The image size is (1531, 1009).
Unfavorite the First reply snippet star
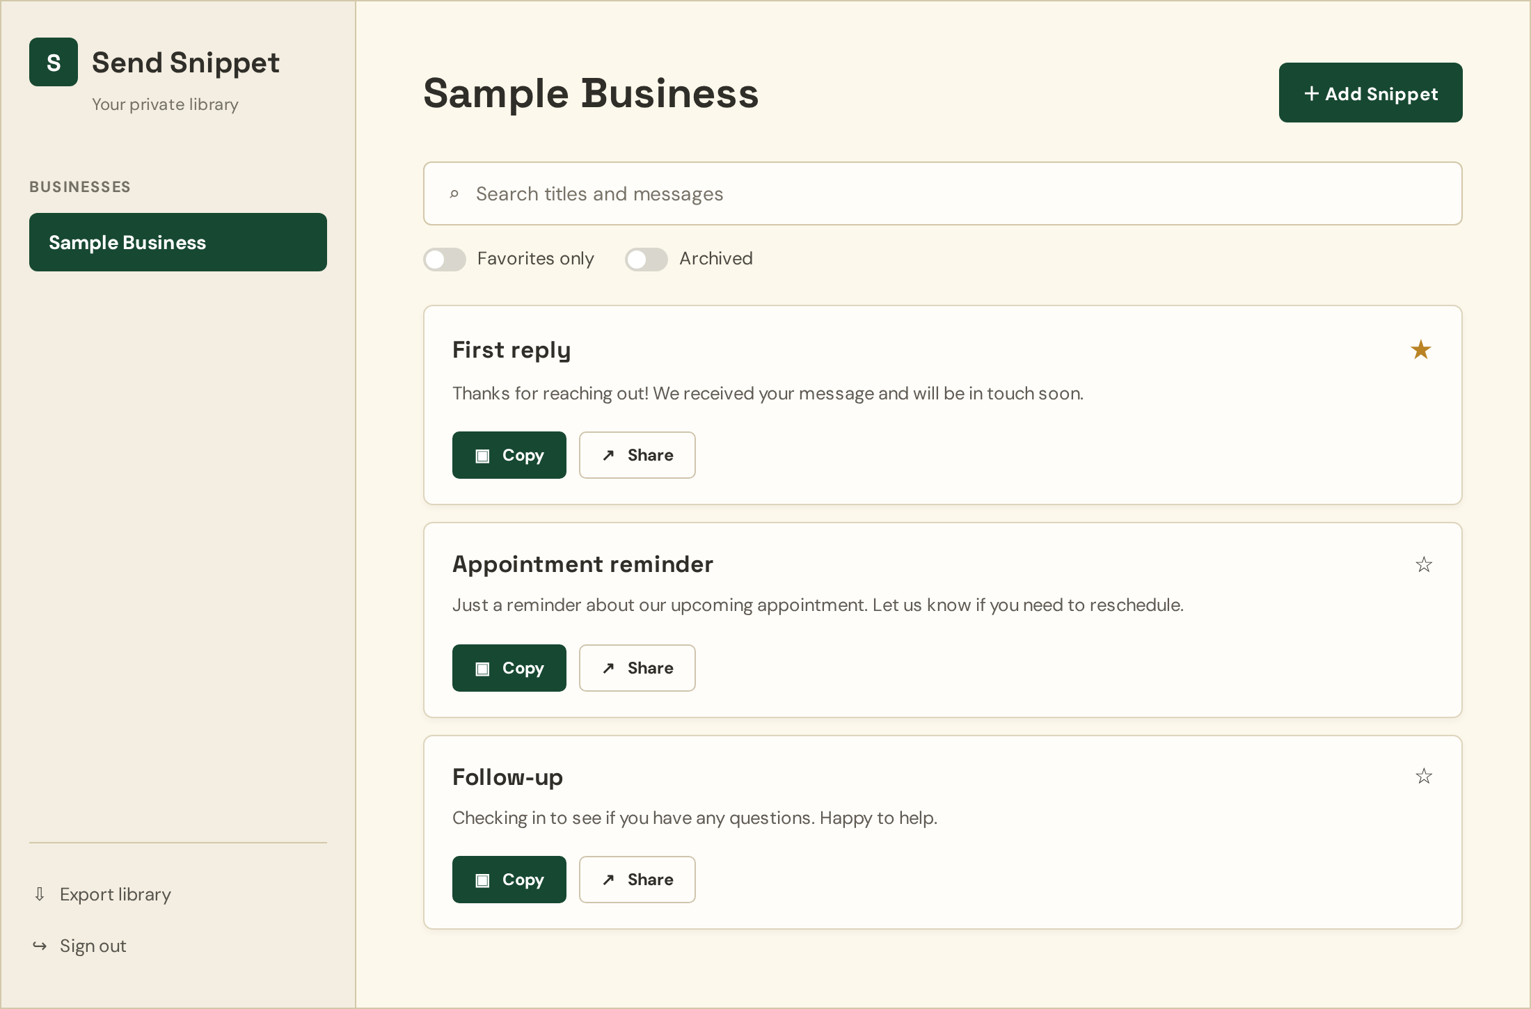click(x=1420, y=349)
